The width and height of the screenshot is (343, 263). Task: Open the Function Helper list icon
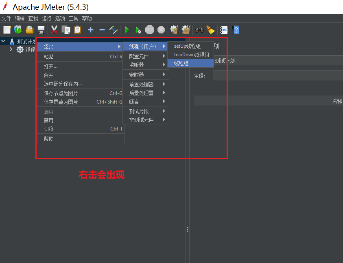coord(224,30)
